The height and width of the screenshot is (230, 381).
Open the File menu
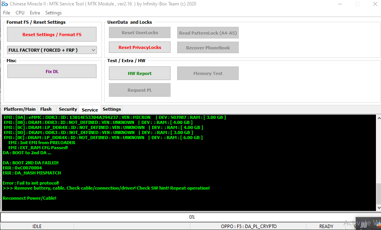tap(7, 13)
